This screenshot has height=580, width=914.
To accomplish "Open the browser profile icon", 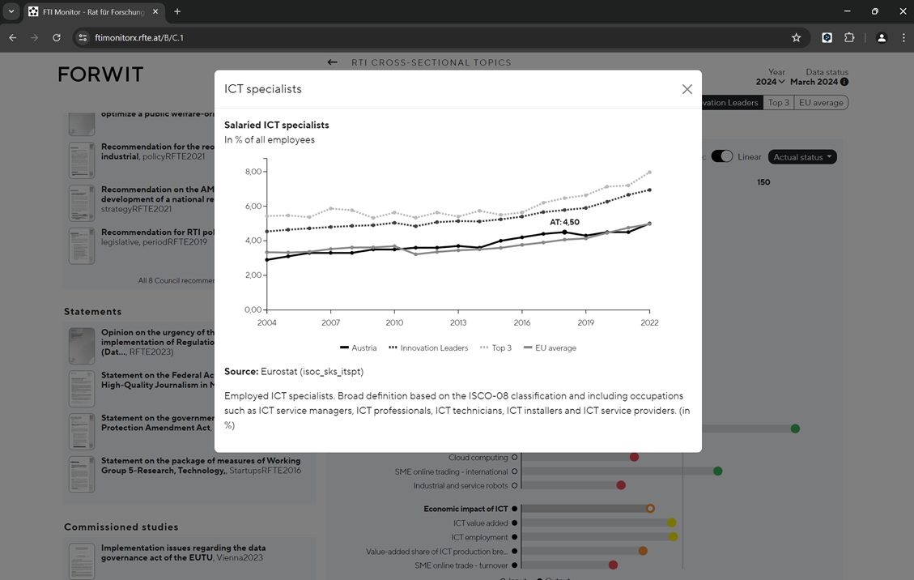I will coord(882,37).
